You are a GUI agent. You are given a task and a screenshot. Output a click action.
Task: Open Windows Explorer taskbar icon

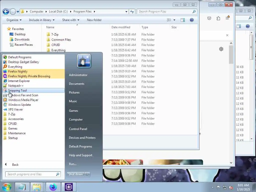click(x=37, y=187)
